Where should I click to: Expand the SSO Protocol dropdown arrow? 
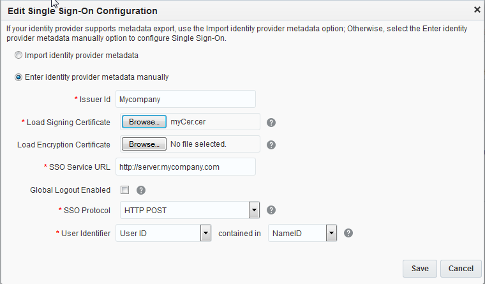(x=254, y=210)
